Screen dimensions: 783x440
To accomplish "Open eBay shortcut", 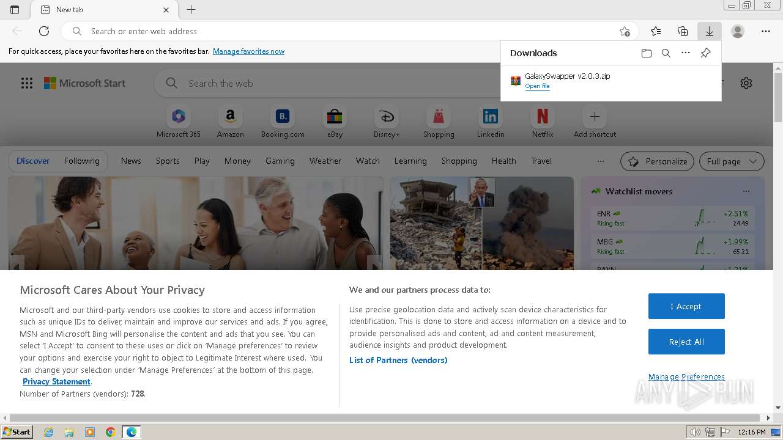I will click(x=335, y=122).
